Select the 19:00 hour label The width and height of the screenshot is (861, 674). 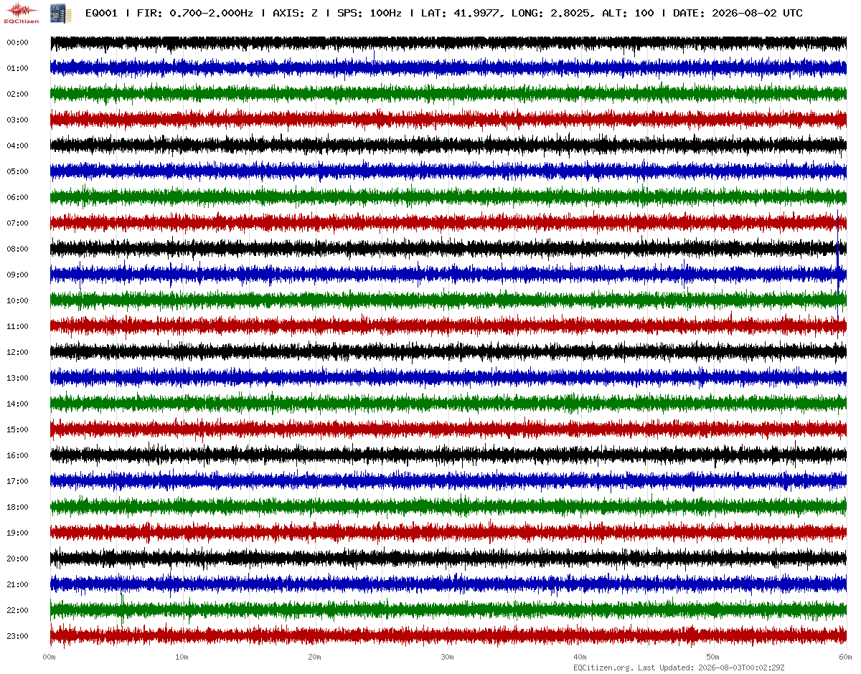point(17,533)
